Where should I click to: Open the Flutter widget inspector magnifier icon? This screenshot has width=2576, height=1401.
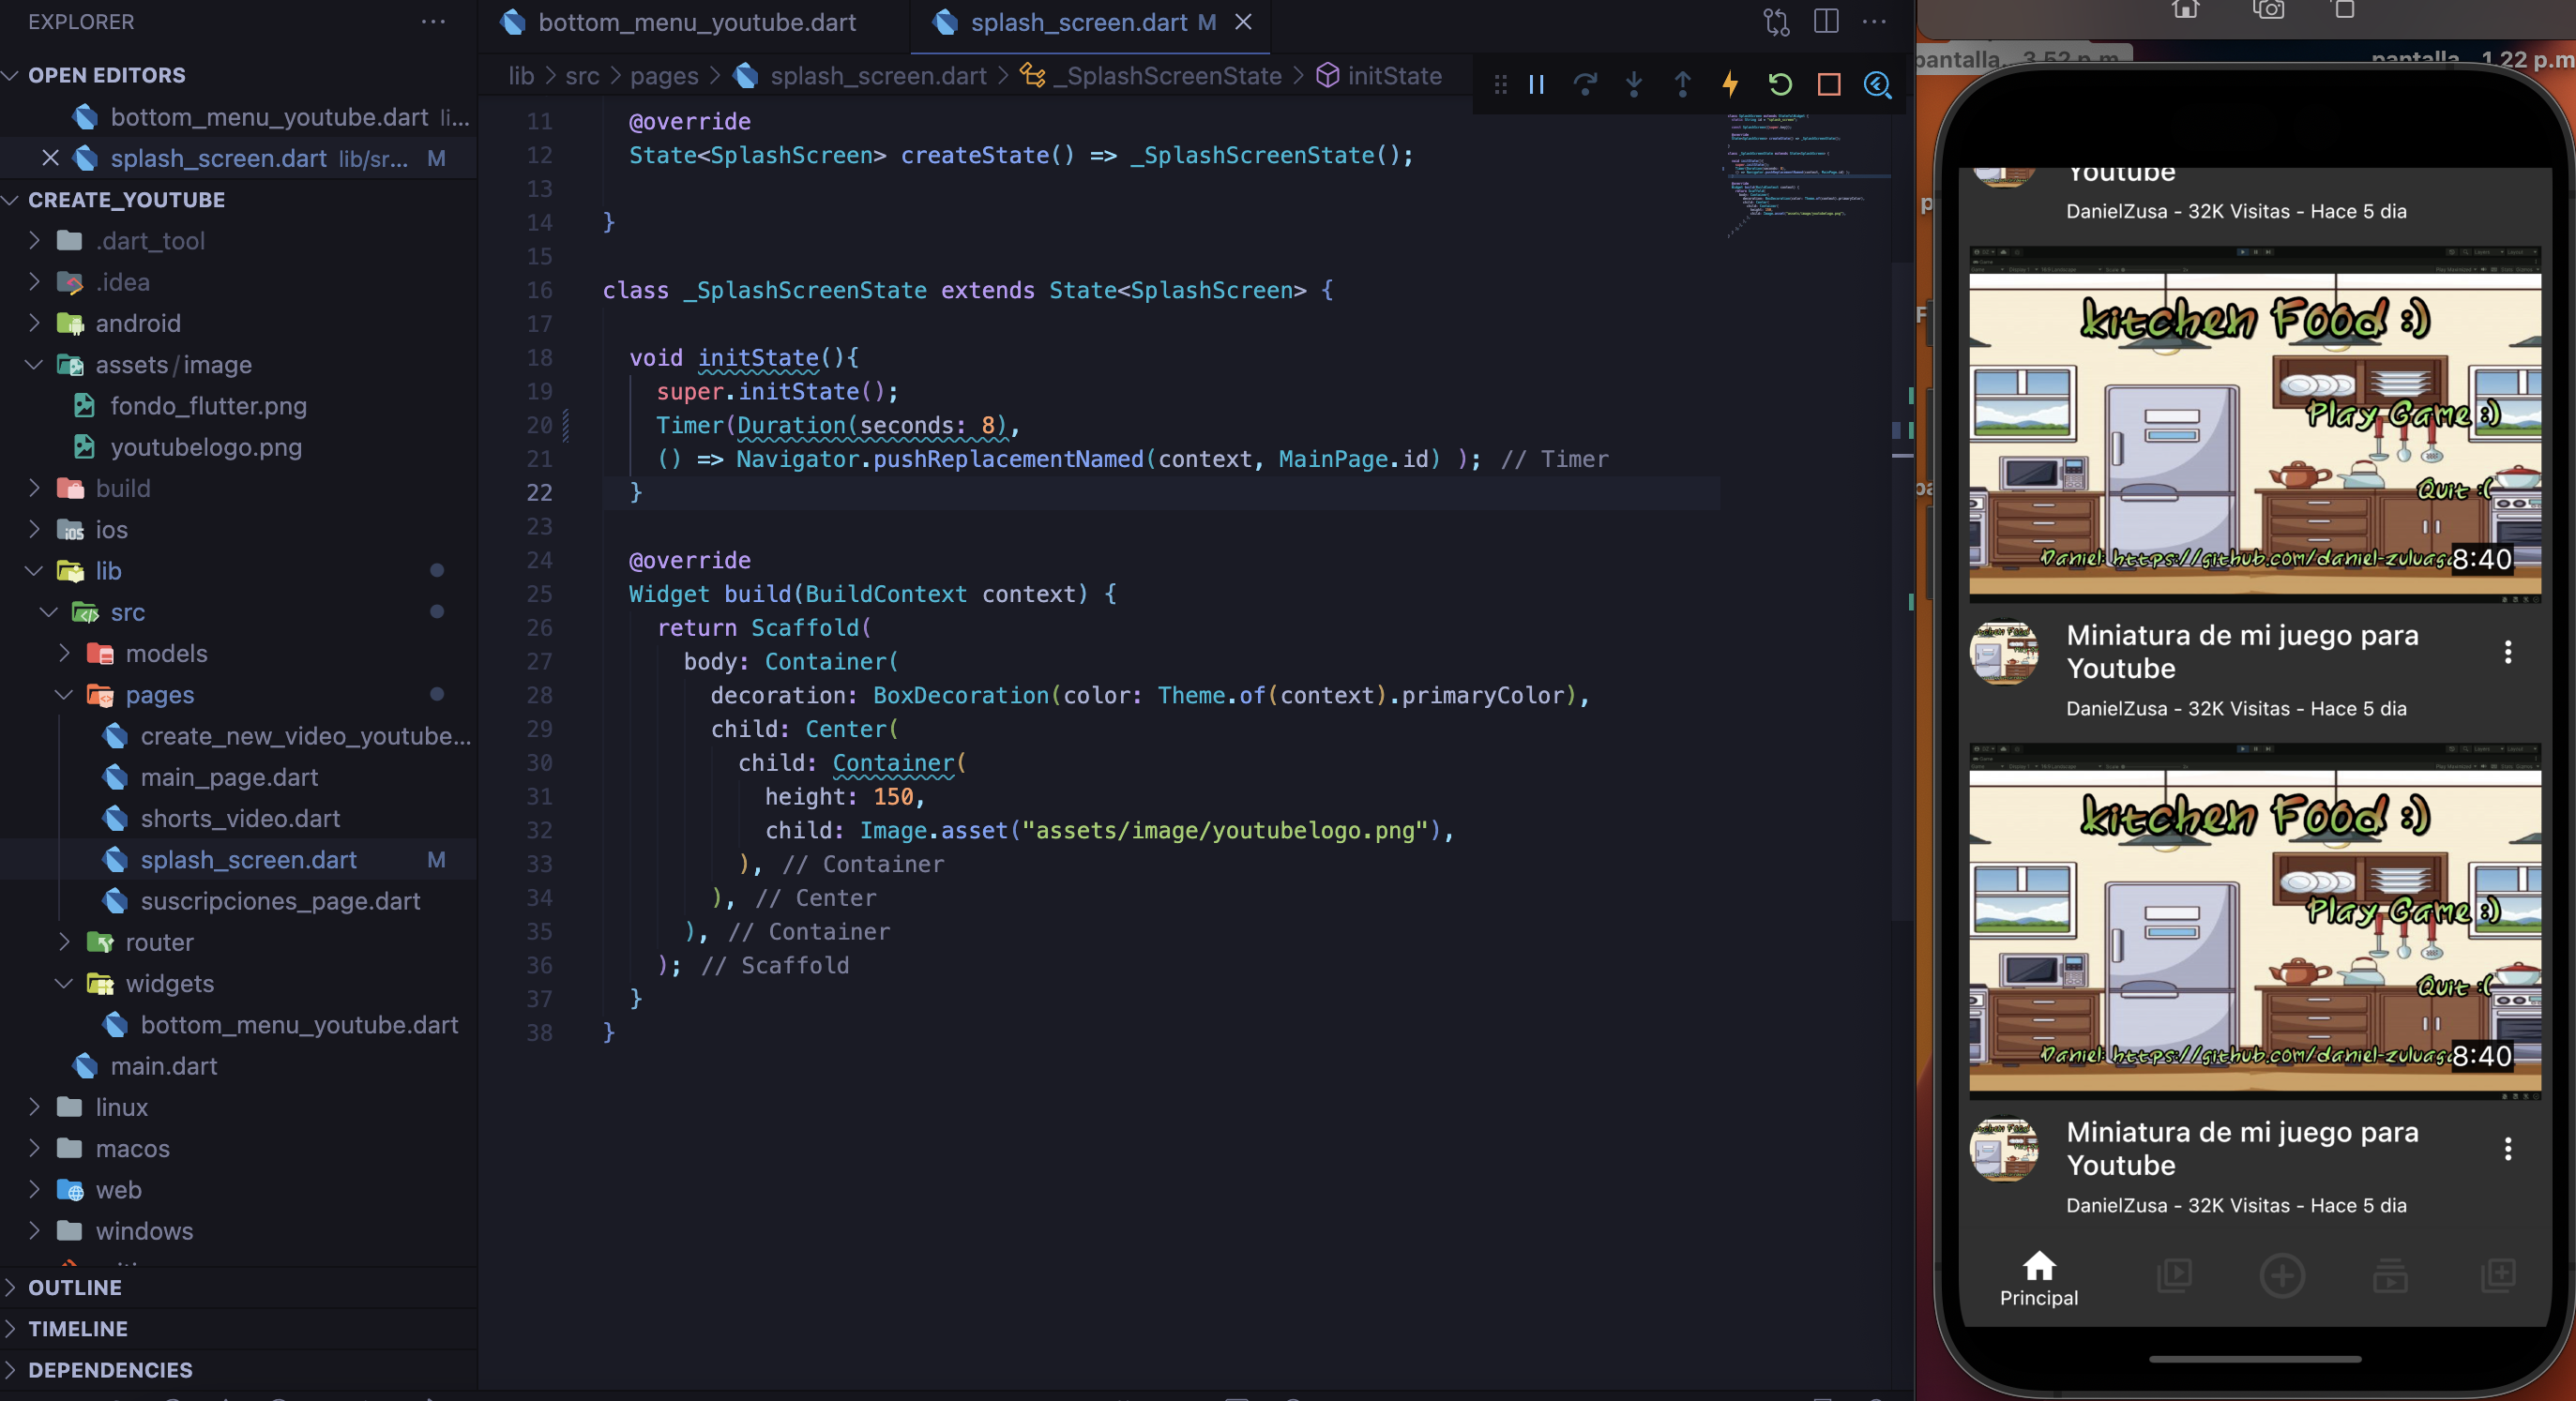1878,85
